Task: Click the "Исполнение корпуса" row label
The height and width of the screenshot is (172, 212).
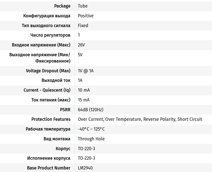Action: pos(49,158)
